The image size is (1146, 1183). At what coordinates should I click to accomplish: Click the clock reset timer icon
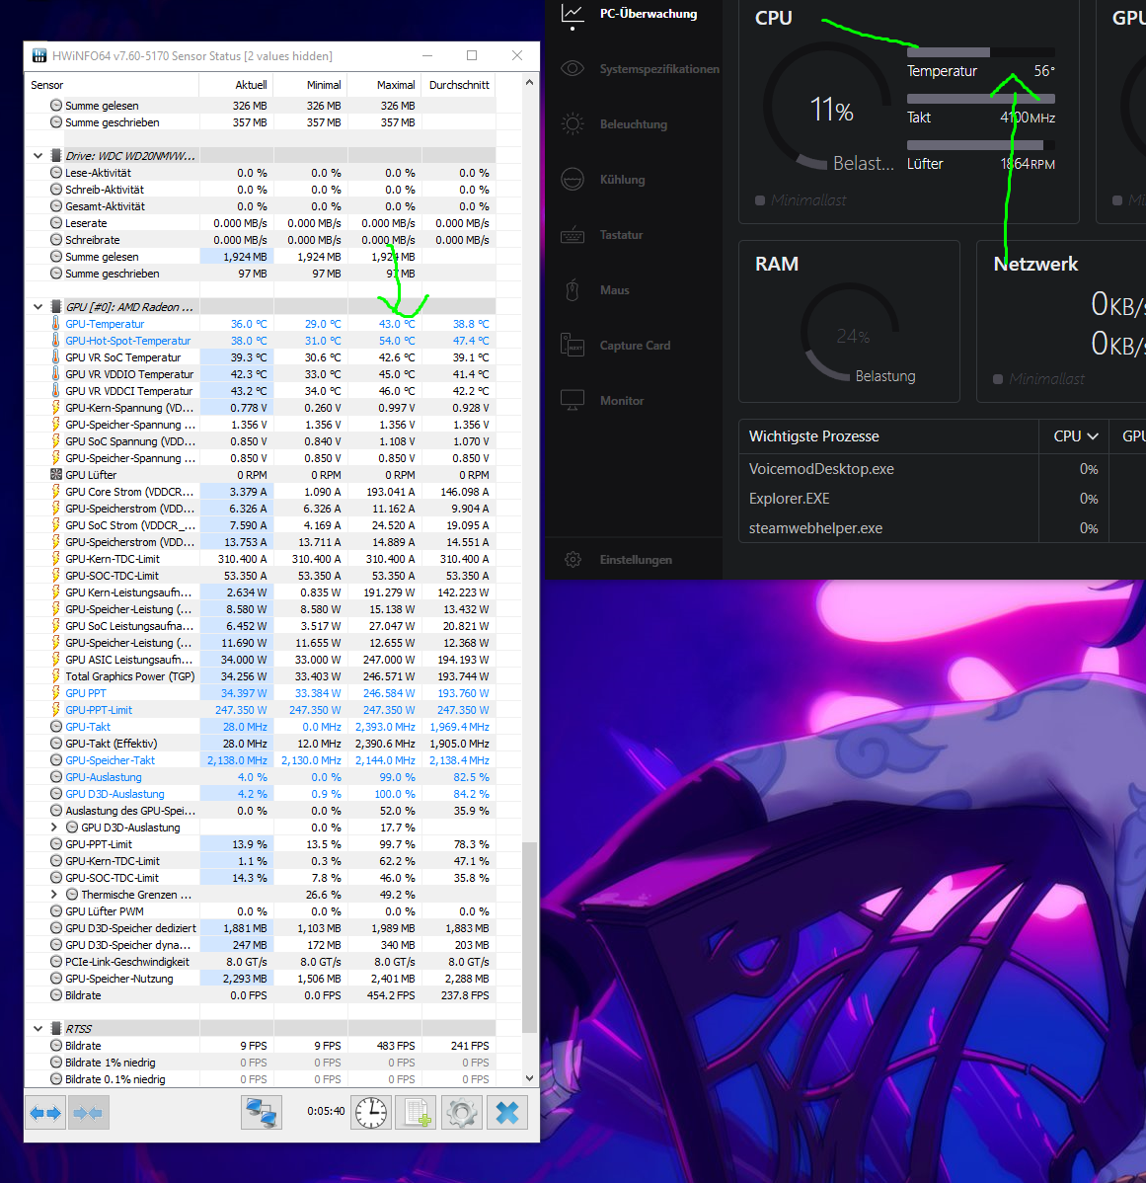click(371, 1112)
